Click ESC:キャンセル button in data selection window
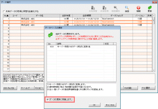This screenshot has height=109, width=158. coord(10,88)
